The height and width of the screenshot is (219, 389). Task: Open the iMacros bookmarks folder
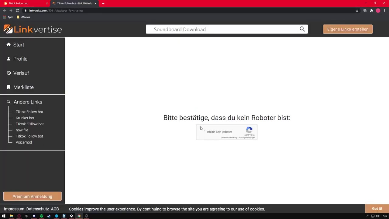(x=23, y=17)
